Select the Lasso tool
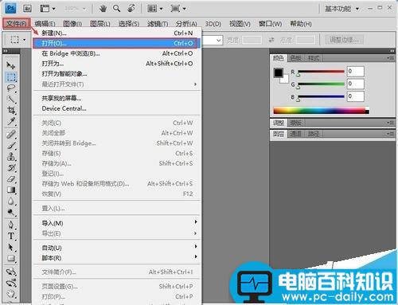The height and width of the screenshot is (305, 398). point(11,88)
